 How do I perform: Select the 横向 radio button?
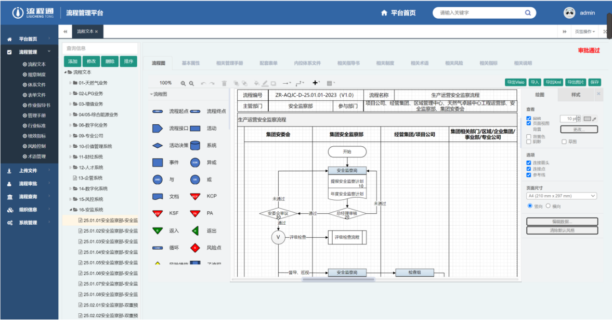(548, 206)
